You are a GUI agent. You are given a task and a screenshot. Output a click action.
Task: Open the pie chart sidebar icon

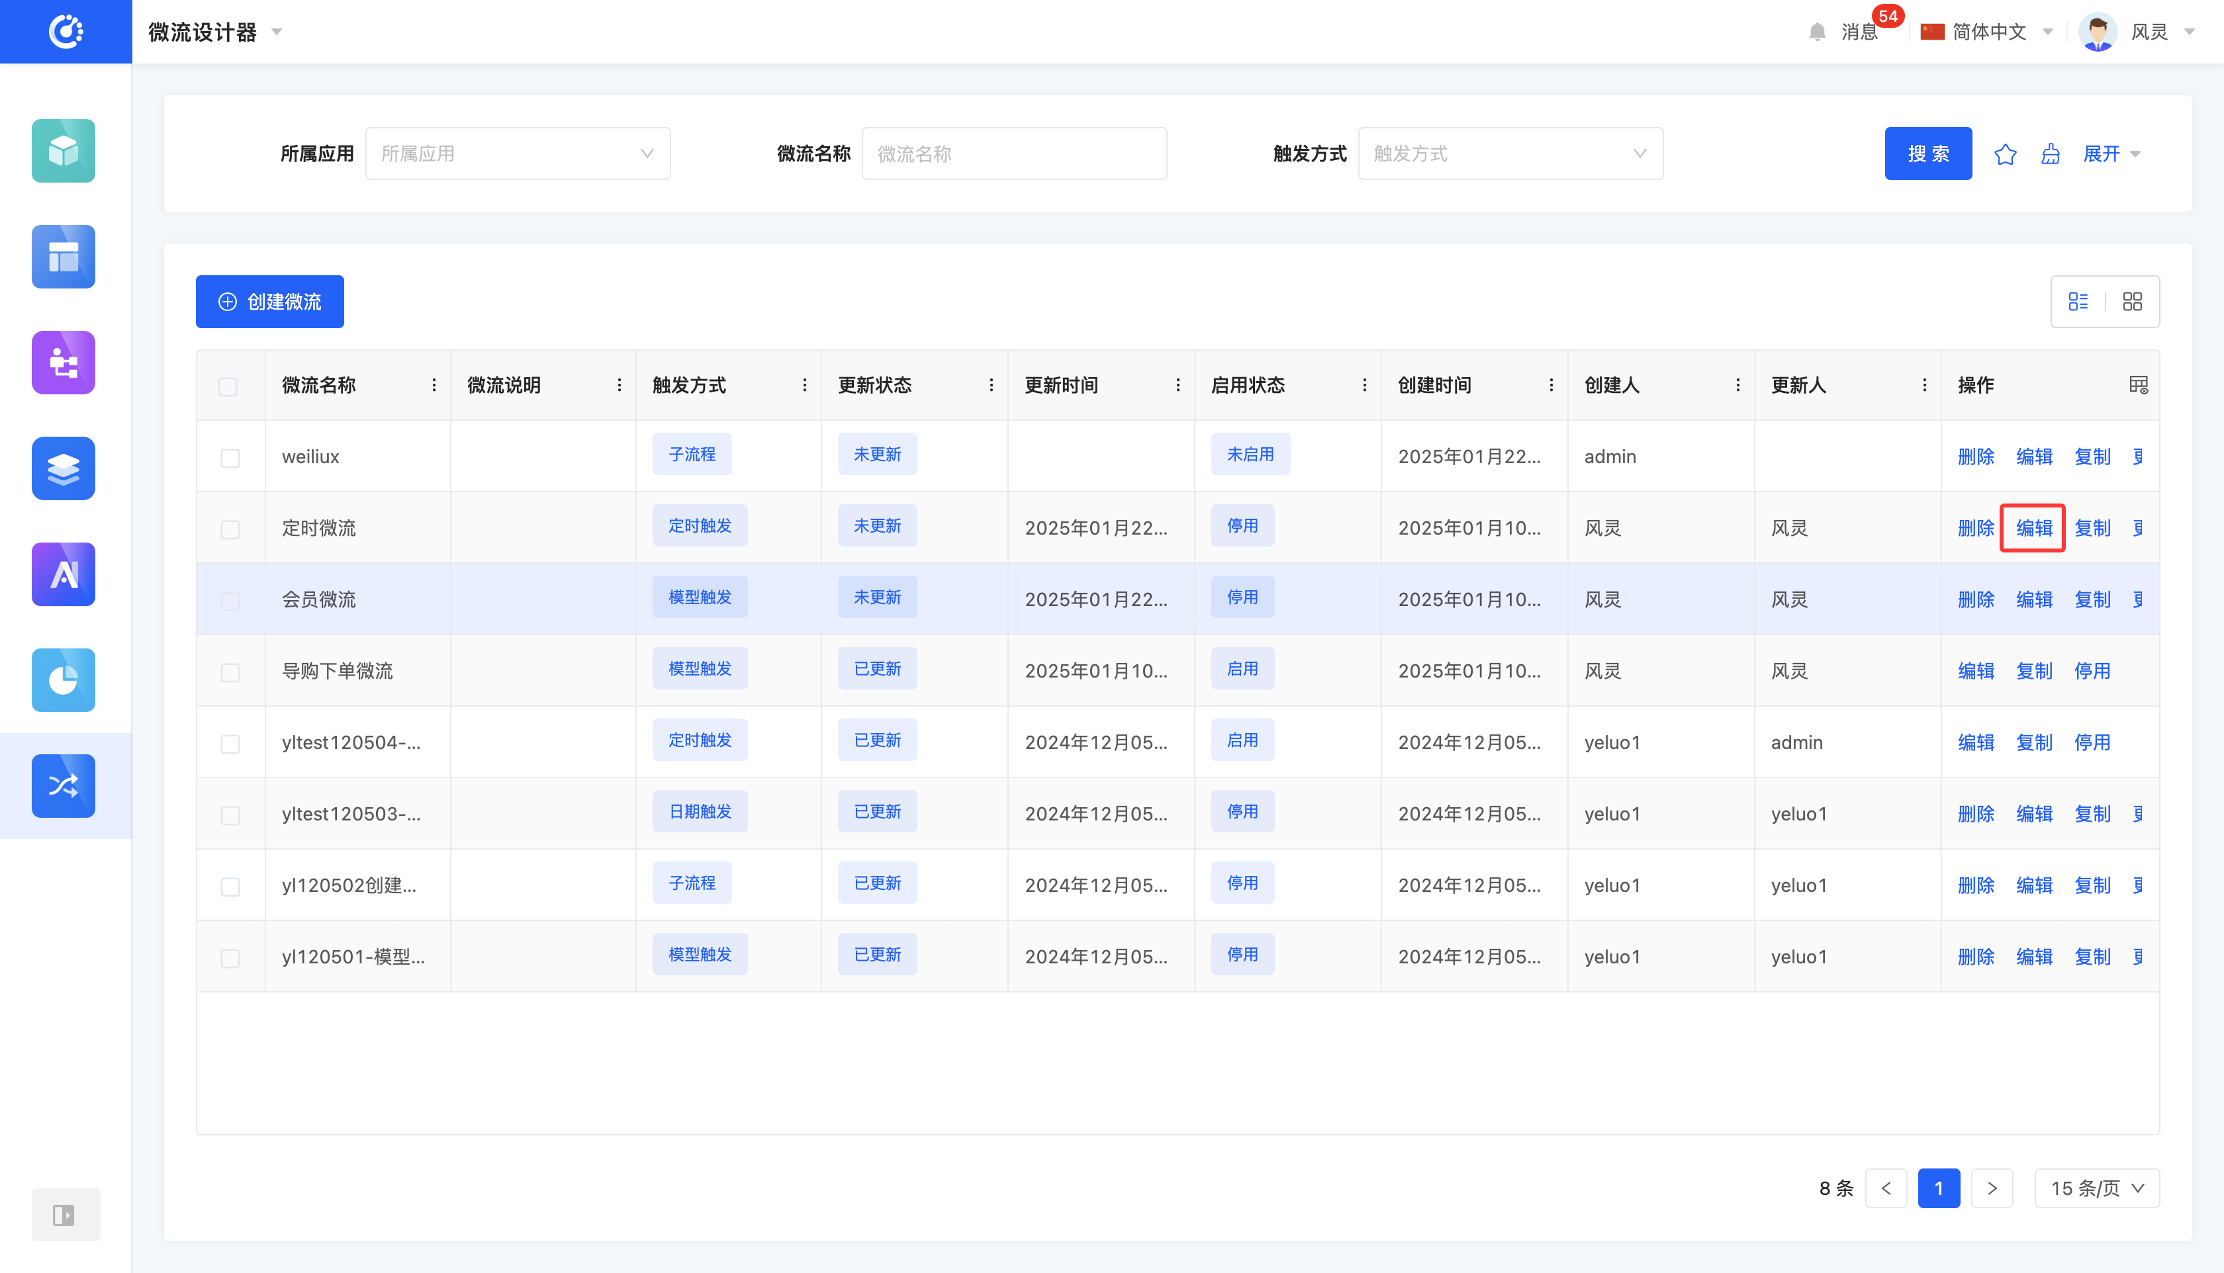[63, 680]
